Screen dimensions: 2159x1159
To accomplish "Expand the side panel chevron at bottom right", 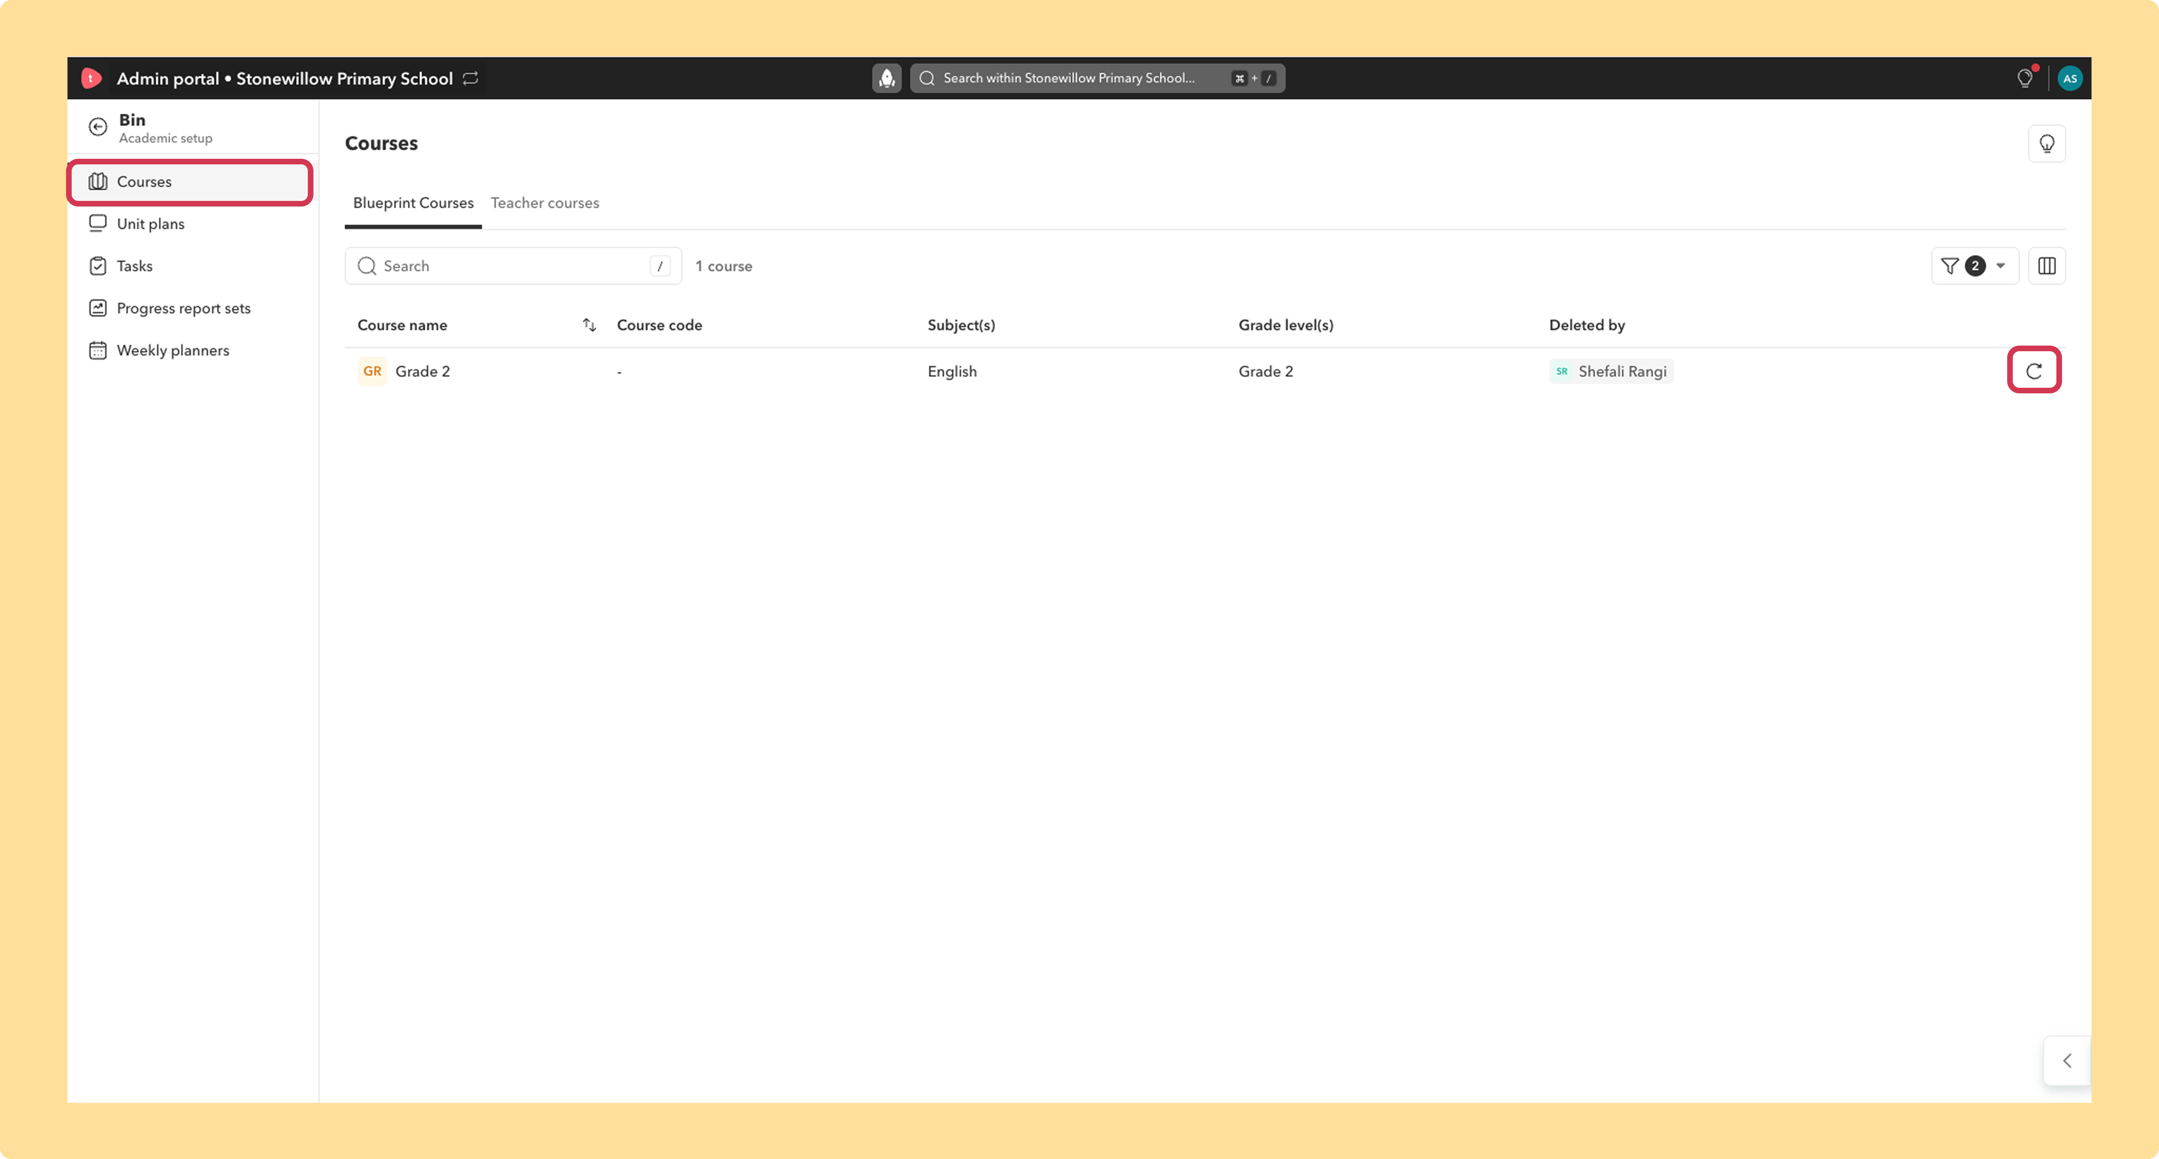I will pos(2068,1060).
